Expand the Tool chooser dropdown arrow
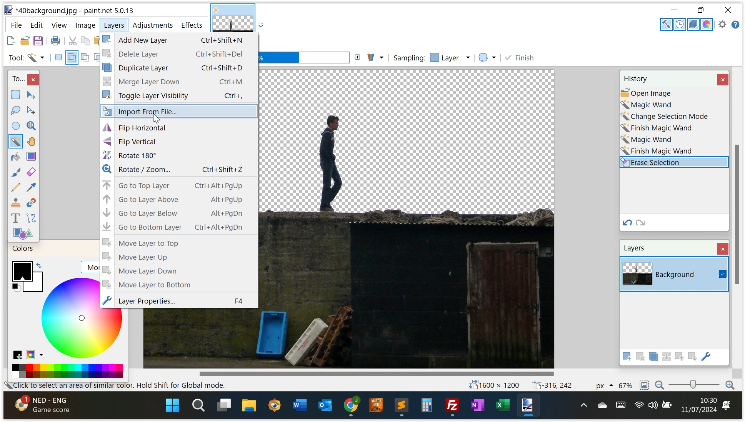The image size is (745, 422). click(42, 58)
